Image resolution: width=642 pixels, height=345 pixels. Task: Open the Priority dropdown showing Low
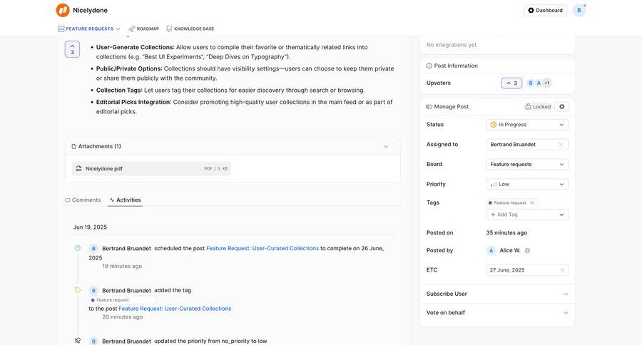pyautogui.click(x=527, y=185)
